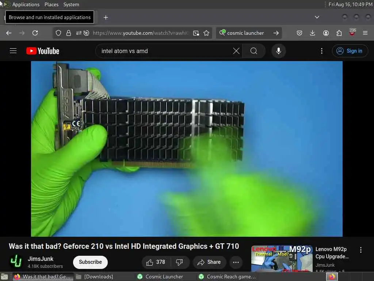The width and height of the screenshot is (374, 281).
Task: Open more actions ellipsis under video
Action: coord(236,262)
